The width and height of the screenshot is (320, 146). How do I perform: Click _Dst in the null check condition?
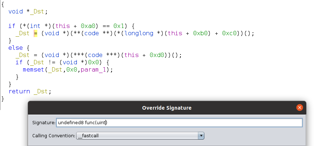pyautogui.click(x=37, y=62)
